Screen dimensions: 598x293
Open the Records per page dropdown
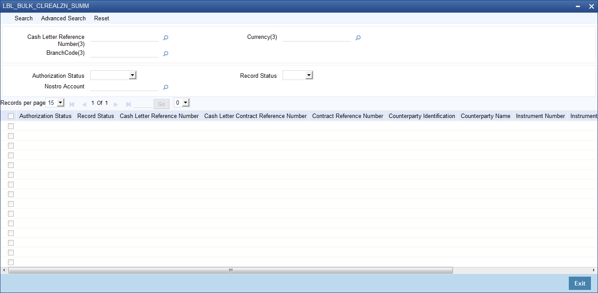[x=55, y=103]
